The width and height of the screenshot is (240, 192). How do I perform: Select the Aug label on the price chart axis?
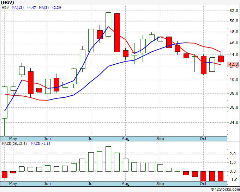click(126, 139)
